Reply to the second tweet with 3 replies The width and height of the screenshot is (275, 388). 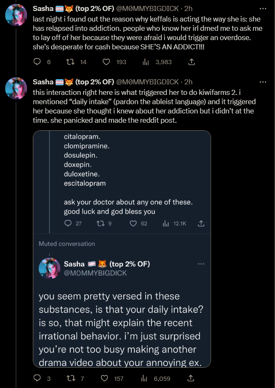[x=37, y=378]
